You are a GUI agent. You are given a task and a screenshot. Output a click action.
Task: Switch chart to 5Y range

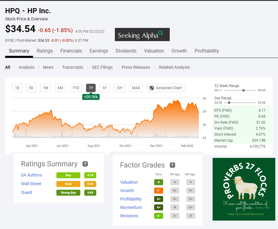[104, 88]
